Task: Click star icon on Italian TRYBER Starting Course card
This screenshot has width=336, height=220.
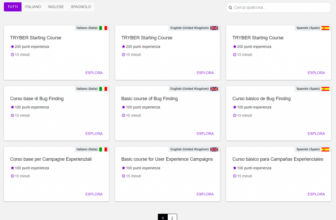Action: click(12, 46)
